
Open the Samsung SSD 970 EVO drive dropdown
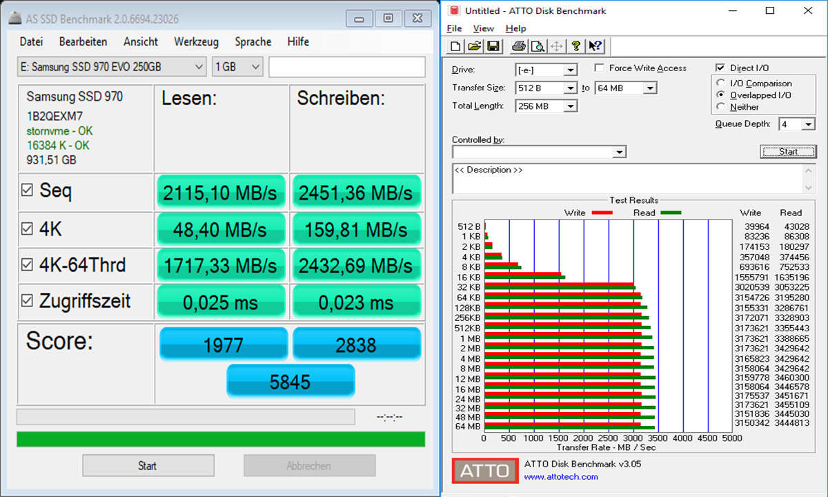112,67
